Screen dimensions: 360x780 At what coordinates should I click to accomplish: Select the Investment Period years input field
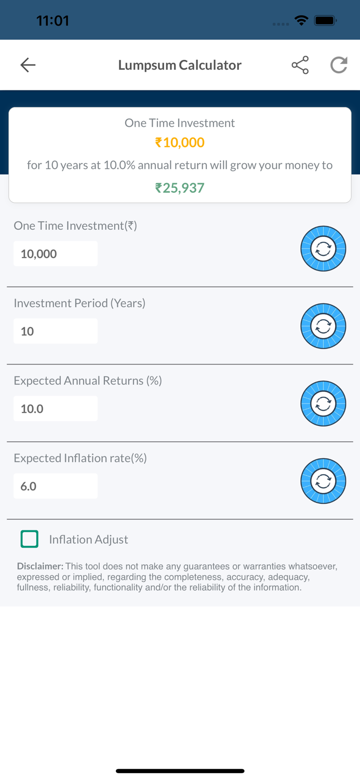(56, 331)
